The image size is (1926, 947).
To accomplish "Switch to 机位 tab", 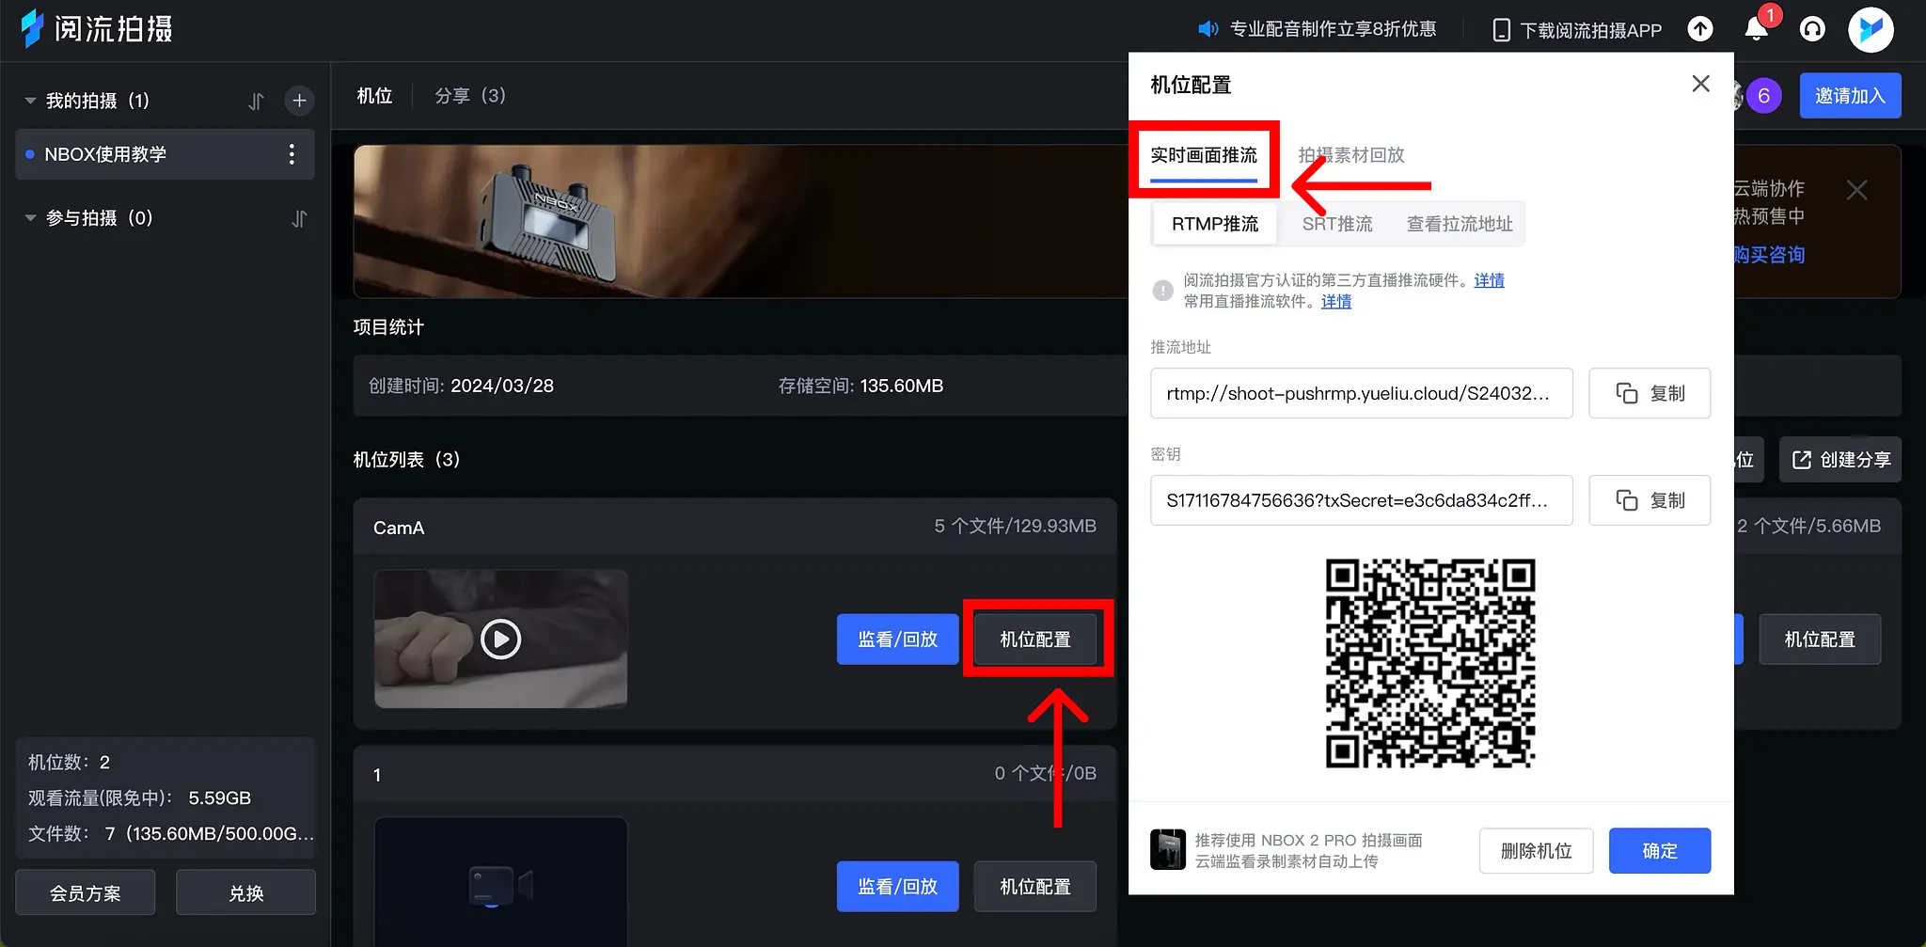I will (374, 96).
